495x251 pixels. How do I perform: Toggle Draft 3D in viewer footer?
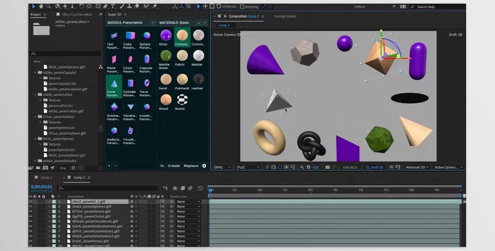(x=374, y=167)
